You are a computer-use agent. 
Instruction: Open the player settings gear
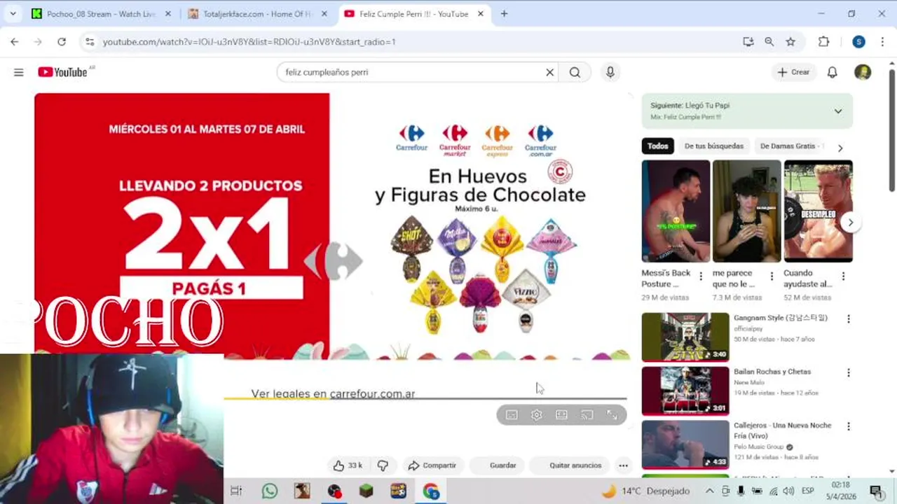click(x=536, y=415)
